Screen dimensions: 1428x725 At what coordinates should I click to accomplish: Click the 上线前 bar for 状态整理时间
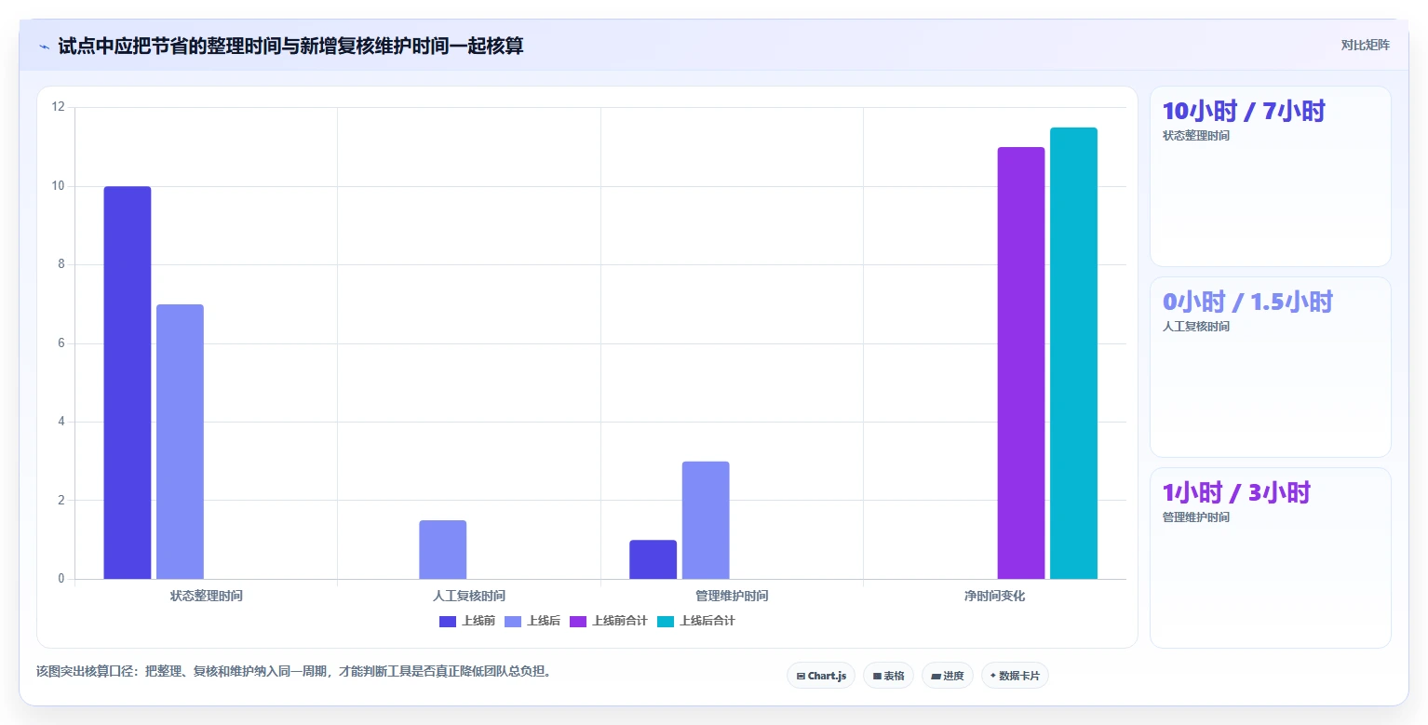(x=127, y=383)
